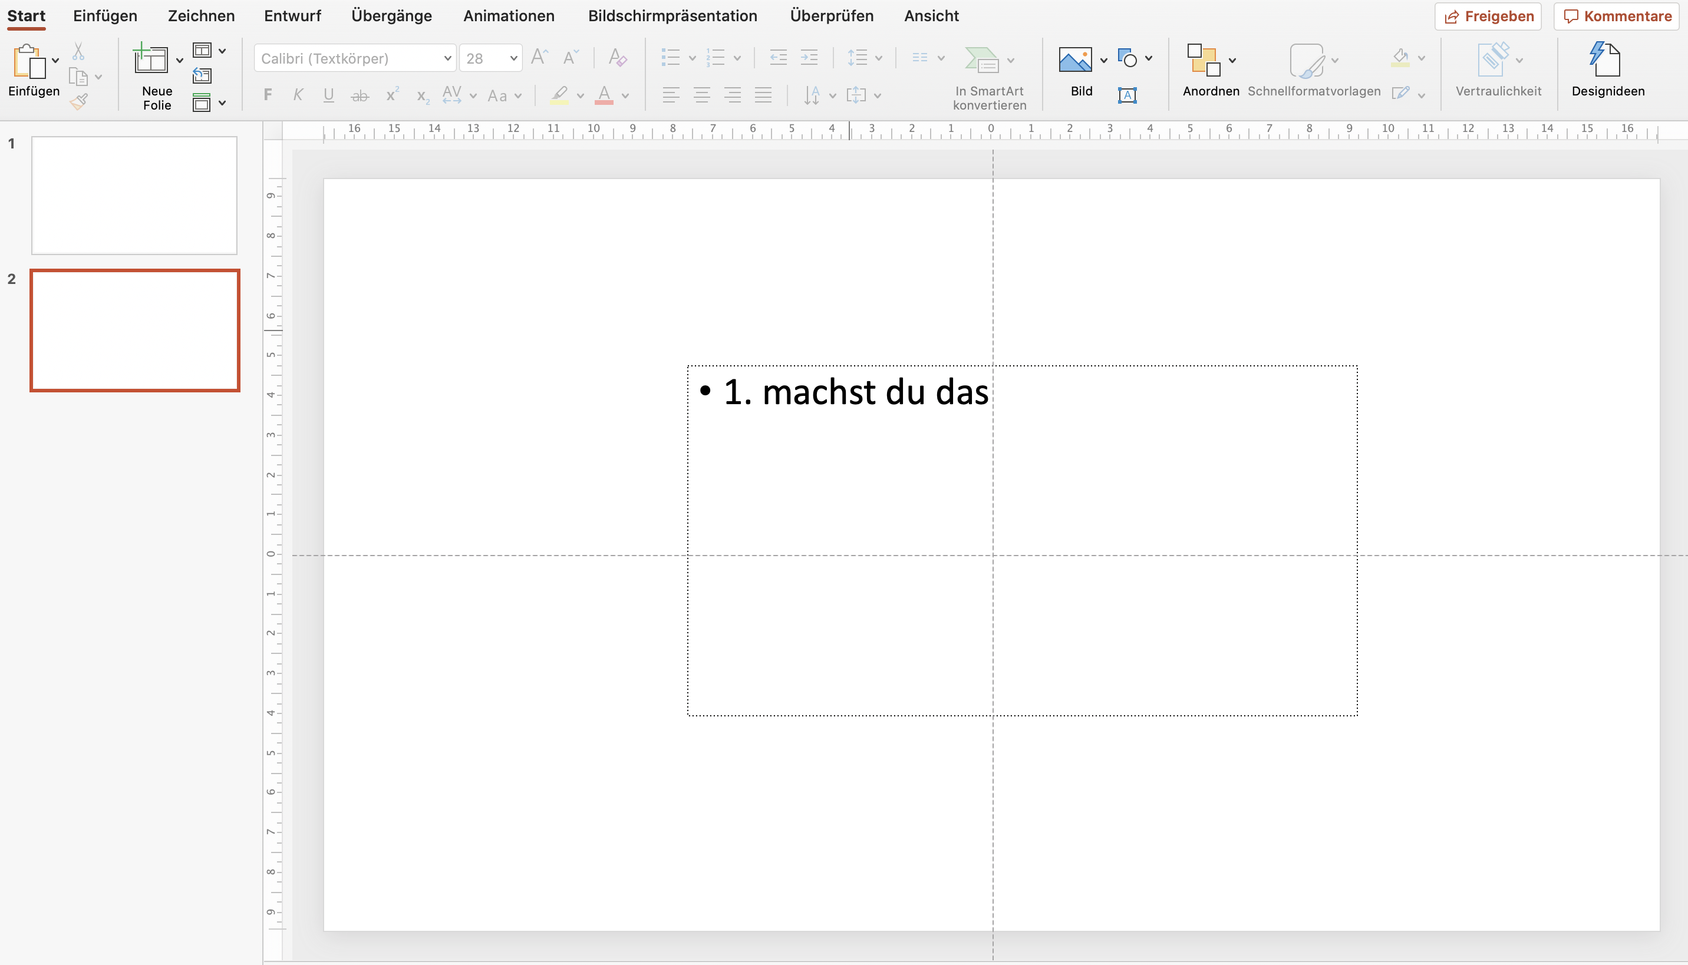Click the Kommentare button
This screenshot has width=1688, height=965.
click(x=1617, y=16)
